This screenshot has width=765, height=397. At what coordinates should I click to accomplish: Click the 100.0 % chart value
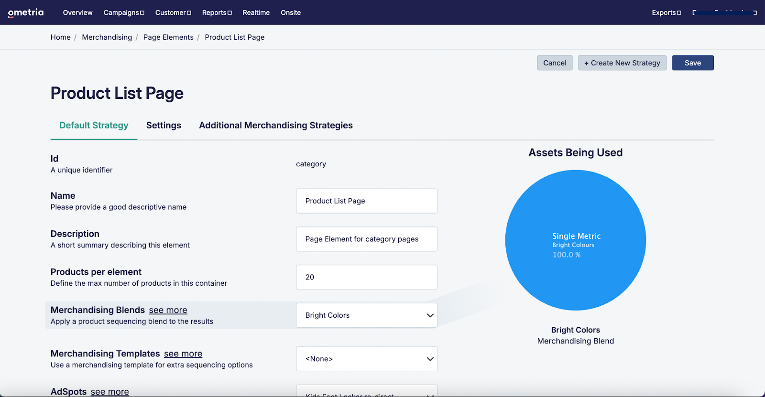coord(567,255)
